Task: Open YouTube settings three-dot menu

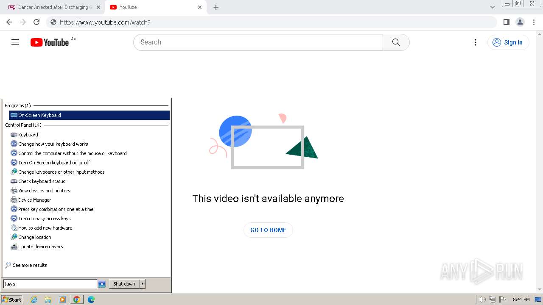Action: tap(476, 42)
